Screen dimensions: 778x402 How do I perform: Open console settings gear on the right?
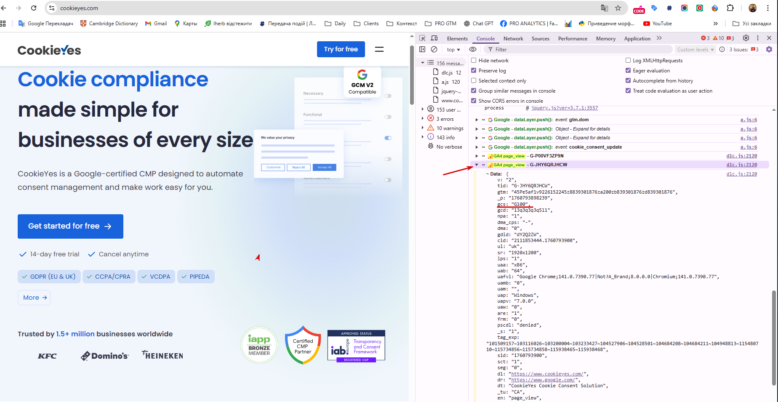point(769,49)
